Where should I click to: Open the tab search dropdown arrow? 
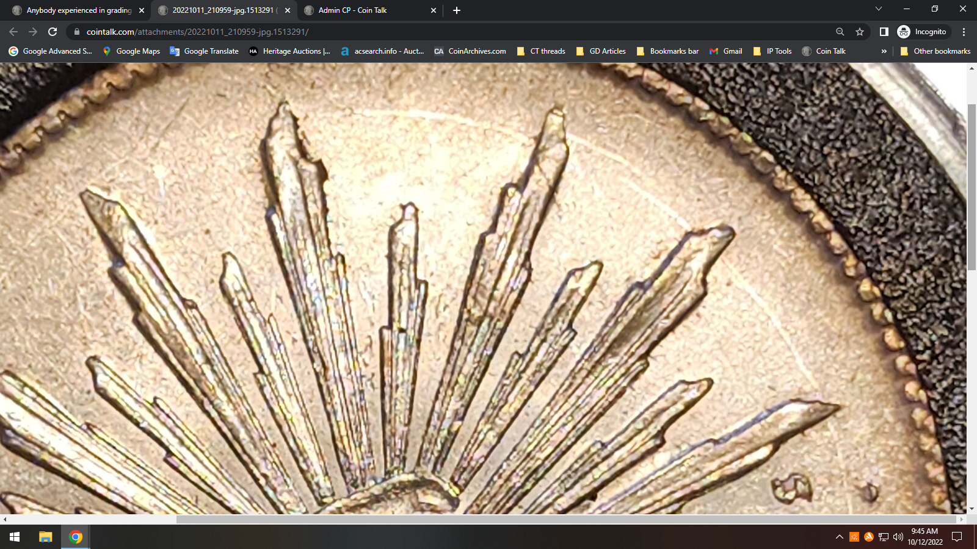[879, 9]
